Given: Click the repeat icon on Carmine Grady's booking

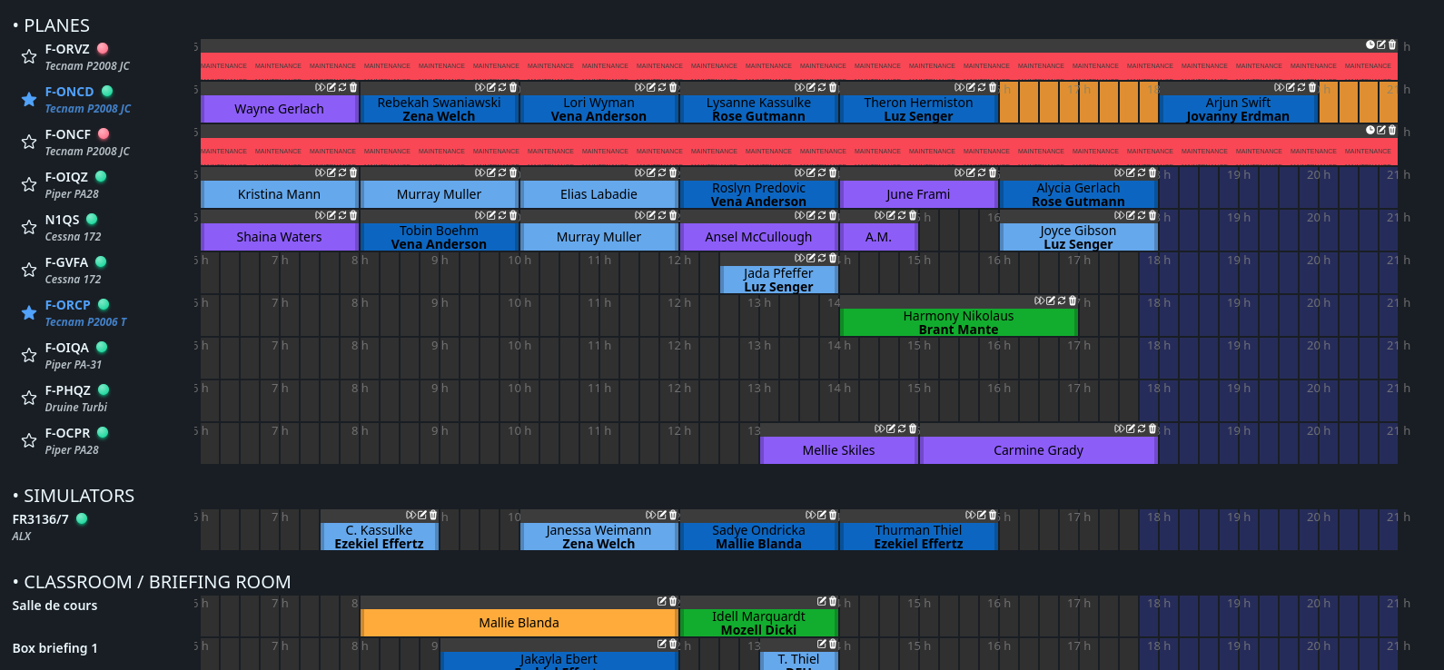Looking at the screenshot, I should (1142, 429).
